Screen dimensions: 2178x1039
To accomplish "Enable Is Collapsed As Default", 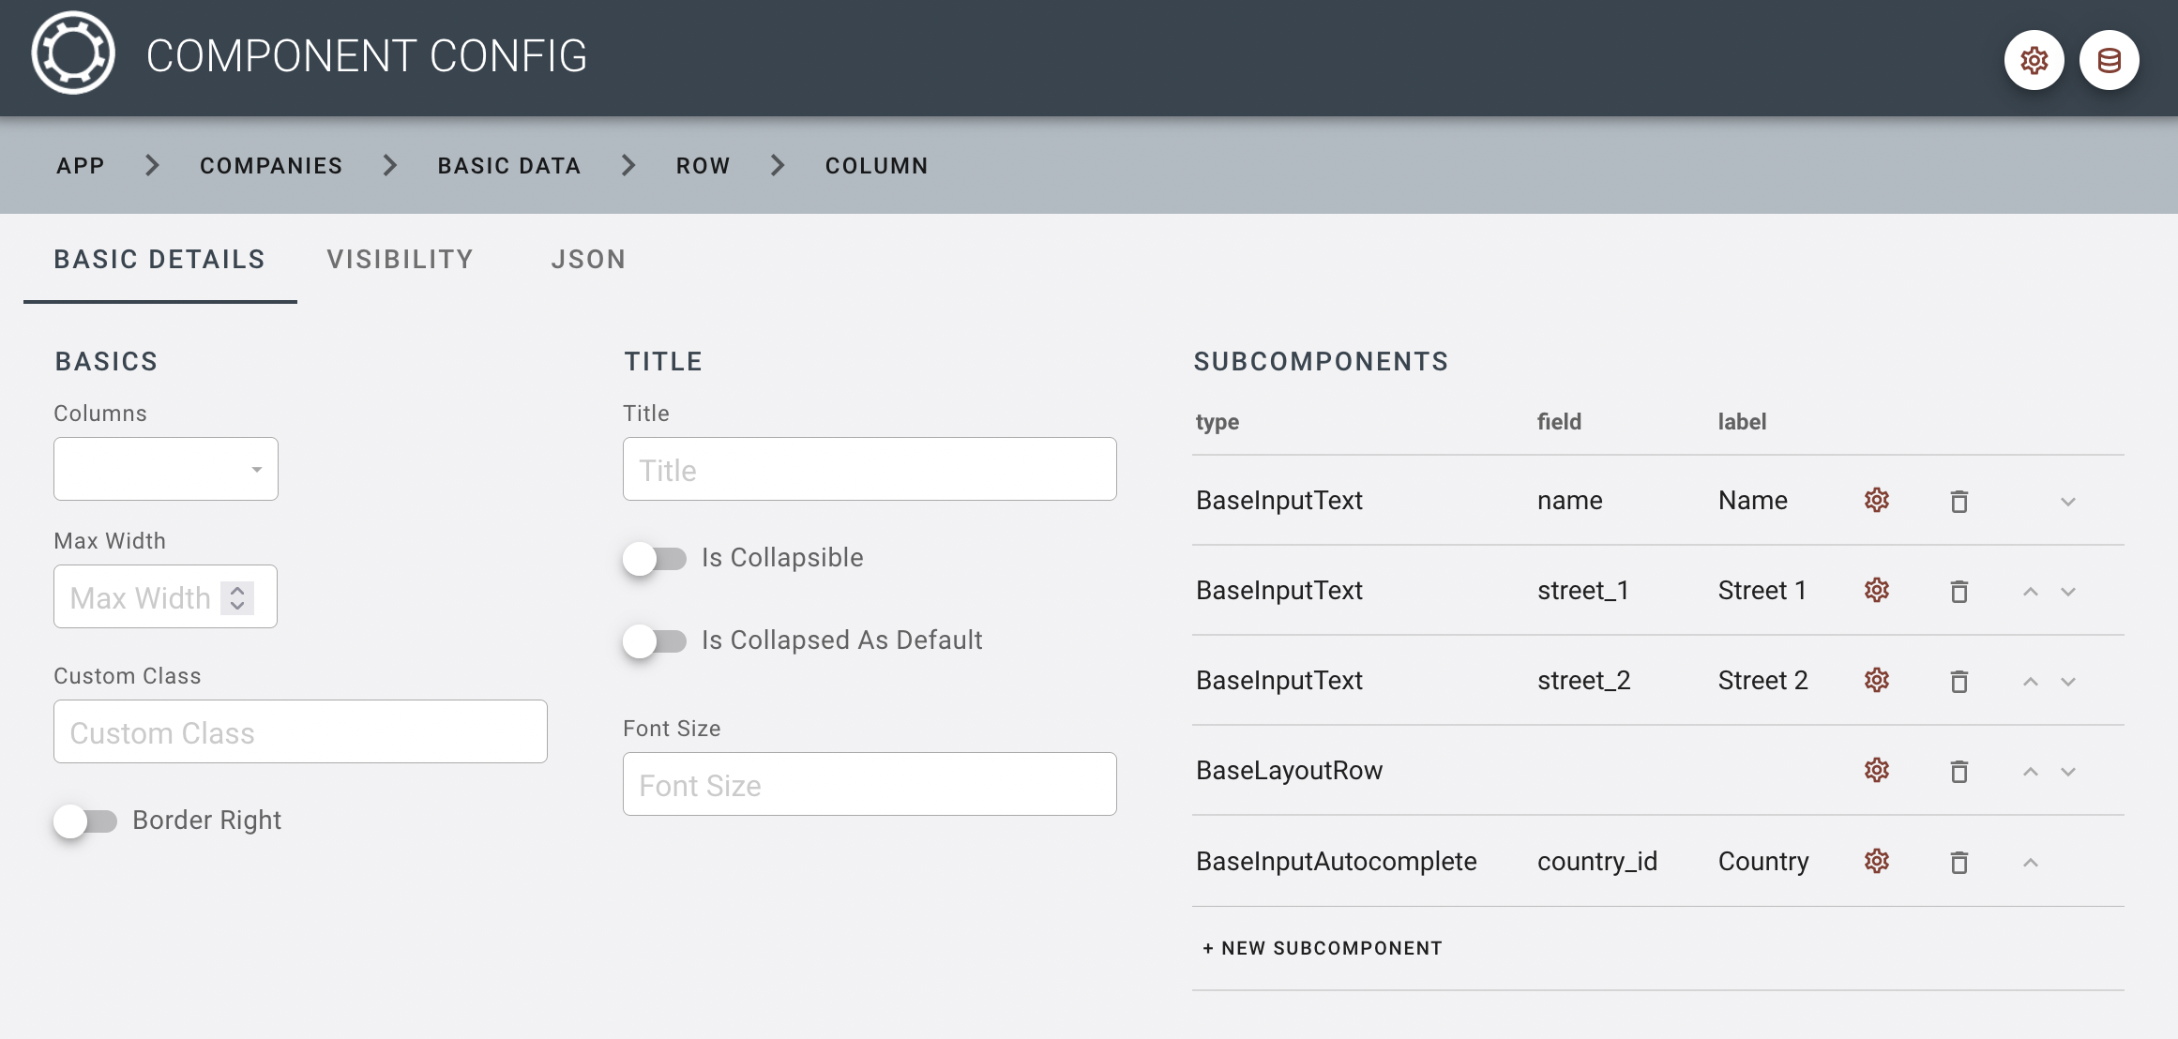I will [655, 641].
